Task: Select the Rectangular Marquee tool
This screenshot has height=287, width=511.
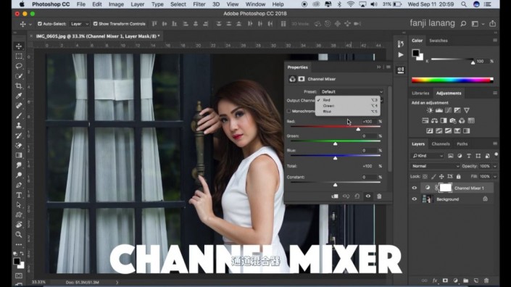Action: [x=19, y=57]
